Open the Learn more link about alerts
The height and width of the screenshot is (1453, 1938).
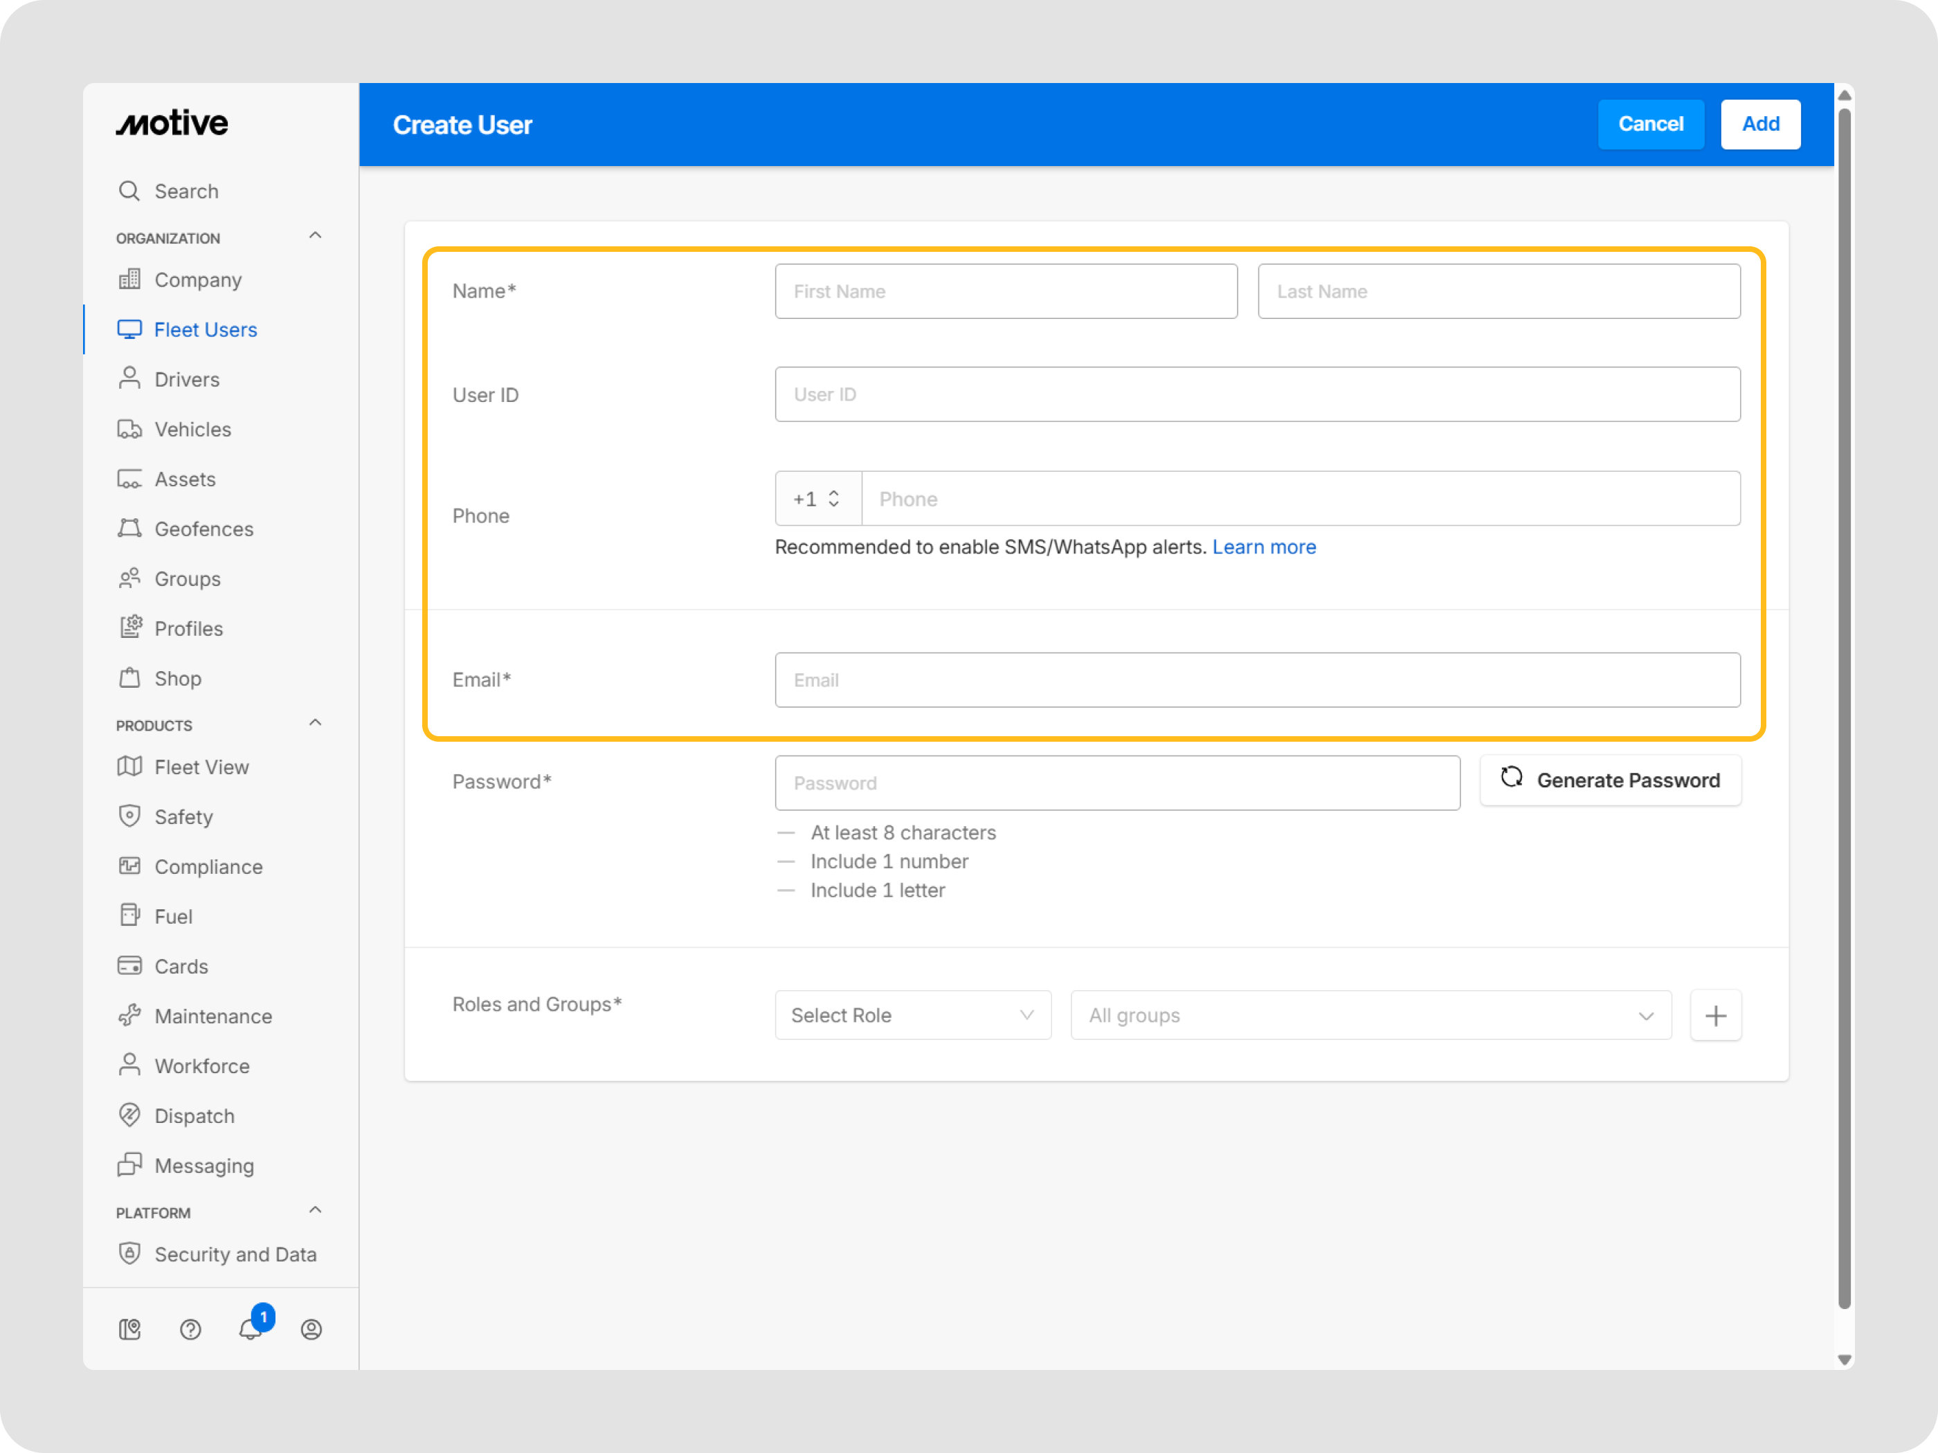[1265, 547]
